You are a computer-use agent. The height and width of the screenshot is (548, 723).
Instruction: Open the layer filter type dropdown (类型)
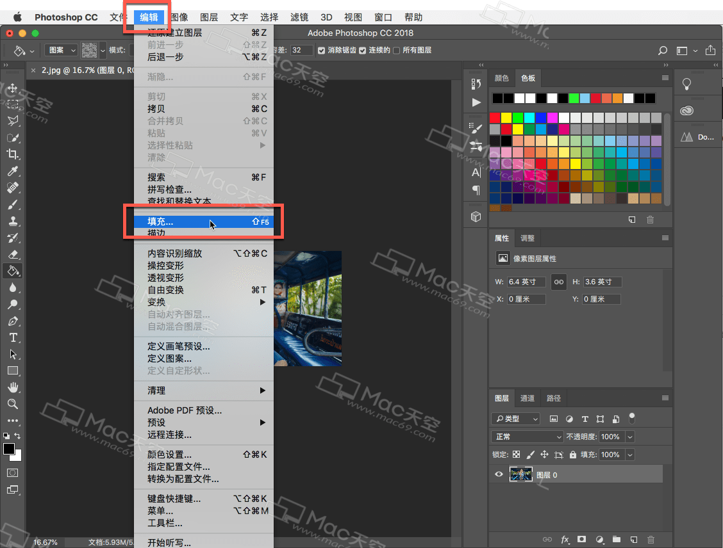tap(515, 419)
